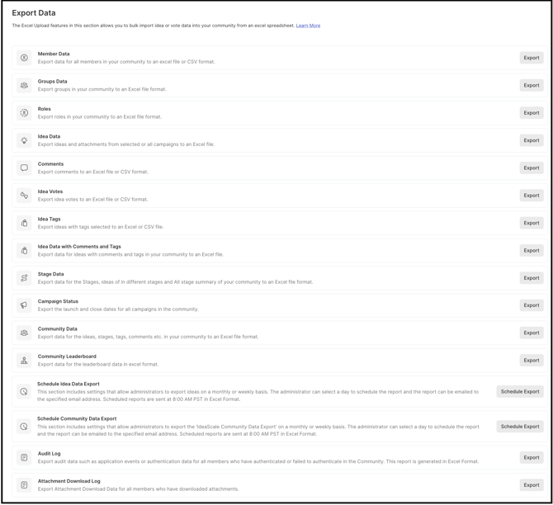The image size is (553, 505).
Task: Export Idea Data with Comments and Tags
Action: click(x=531, y=250)
